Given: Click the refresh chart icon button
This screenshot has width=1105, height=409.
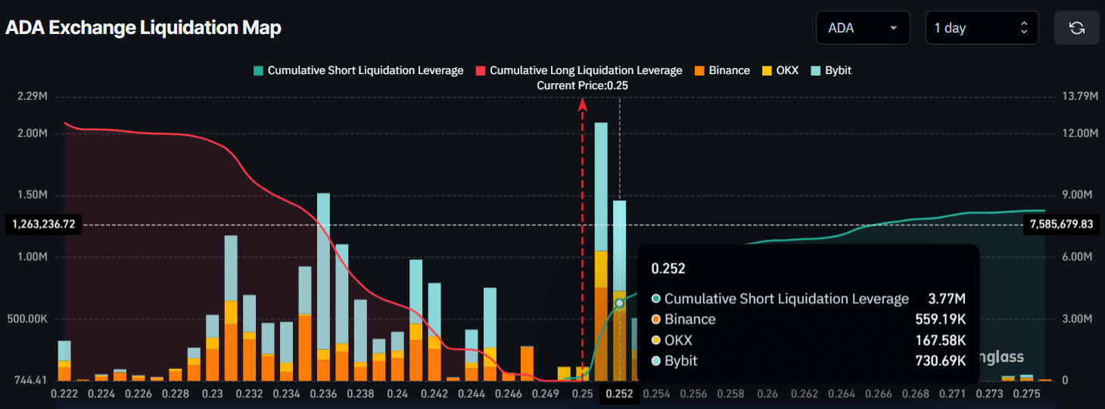Looking at the screenshot, I should click(1076, 28).
